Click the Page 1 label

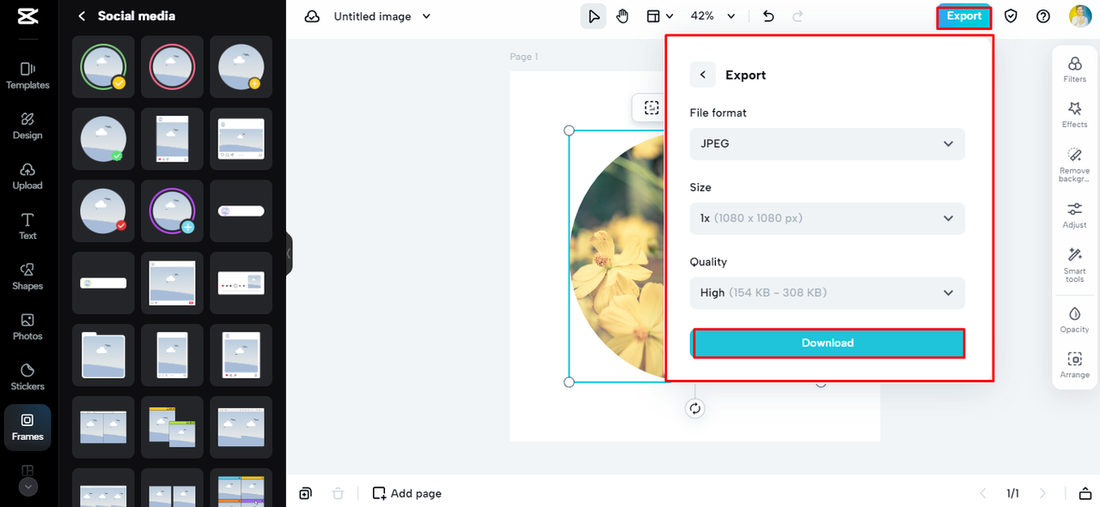click(x=523, y=57)
